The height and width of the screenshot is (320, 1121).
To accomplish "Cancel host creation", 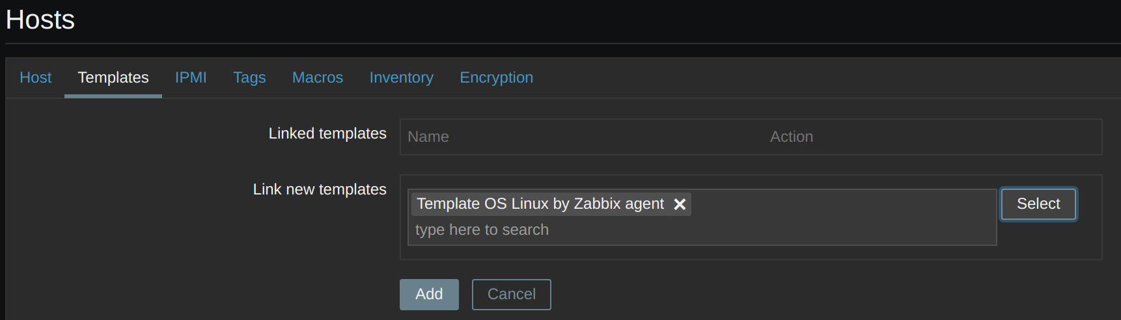I will (x=511, y=294).
